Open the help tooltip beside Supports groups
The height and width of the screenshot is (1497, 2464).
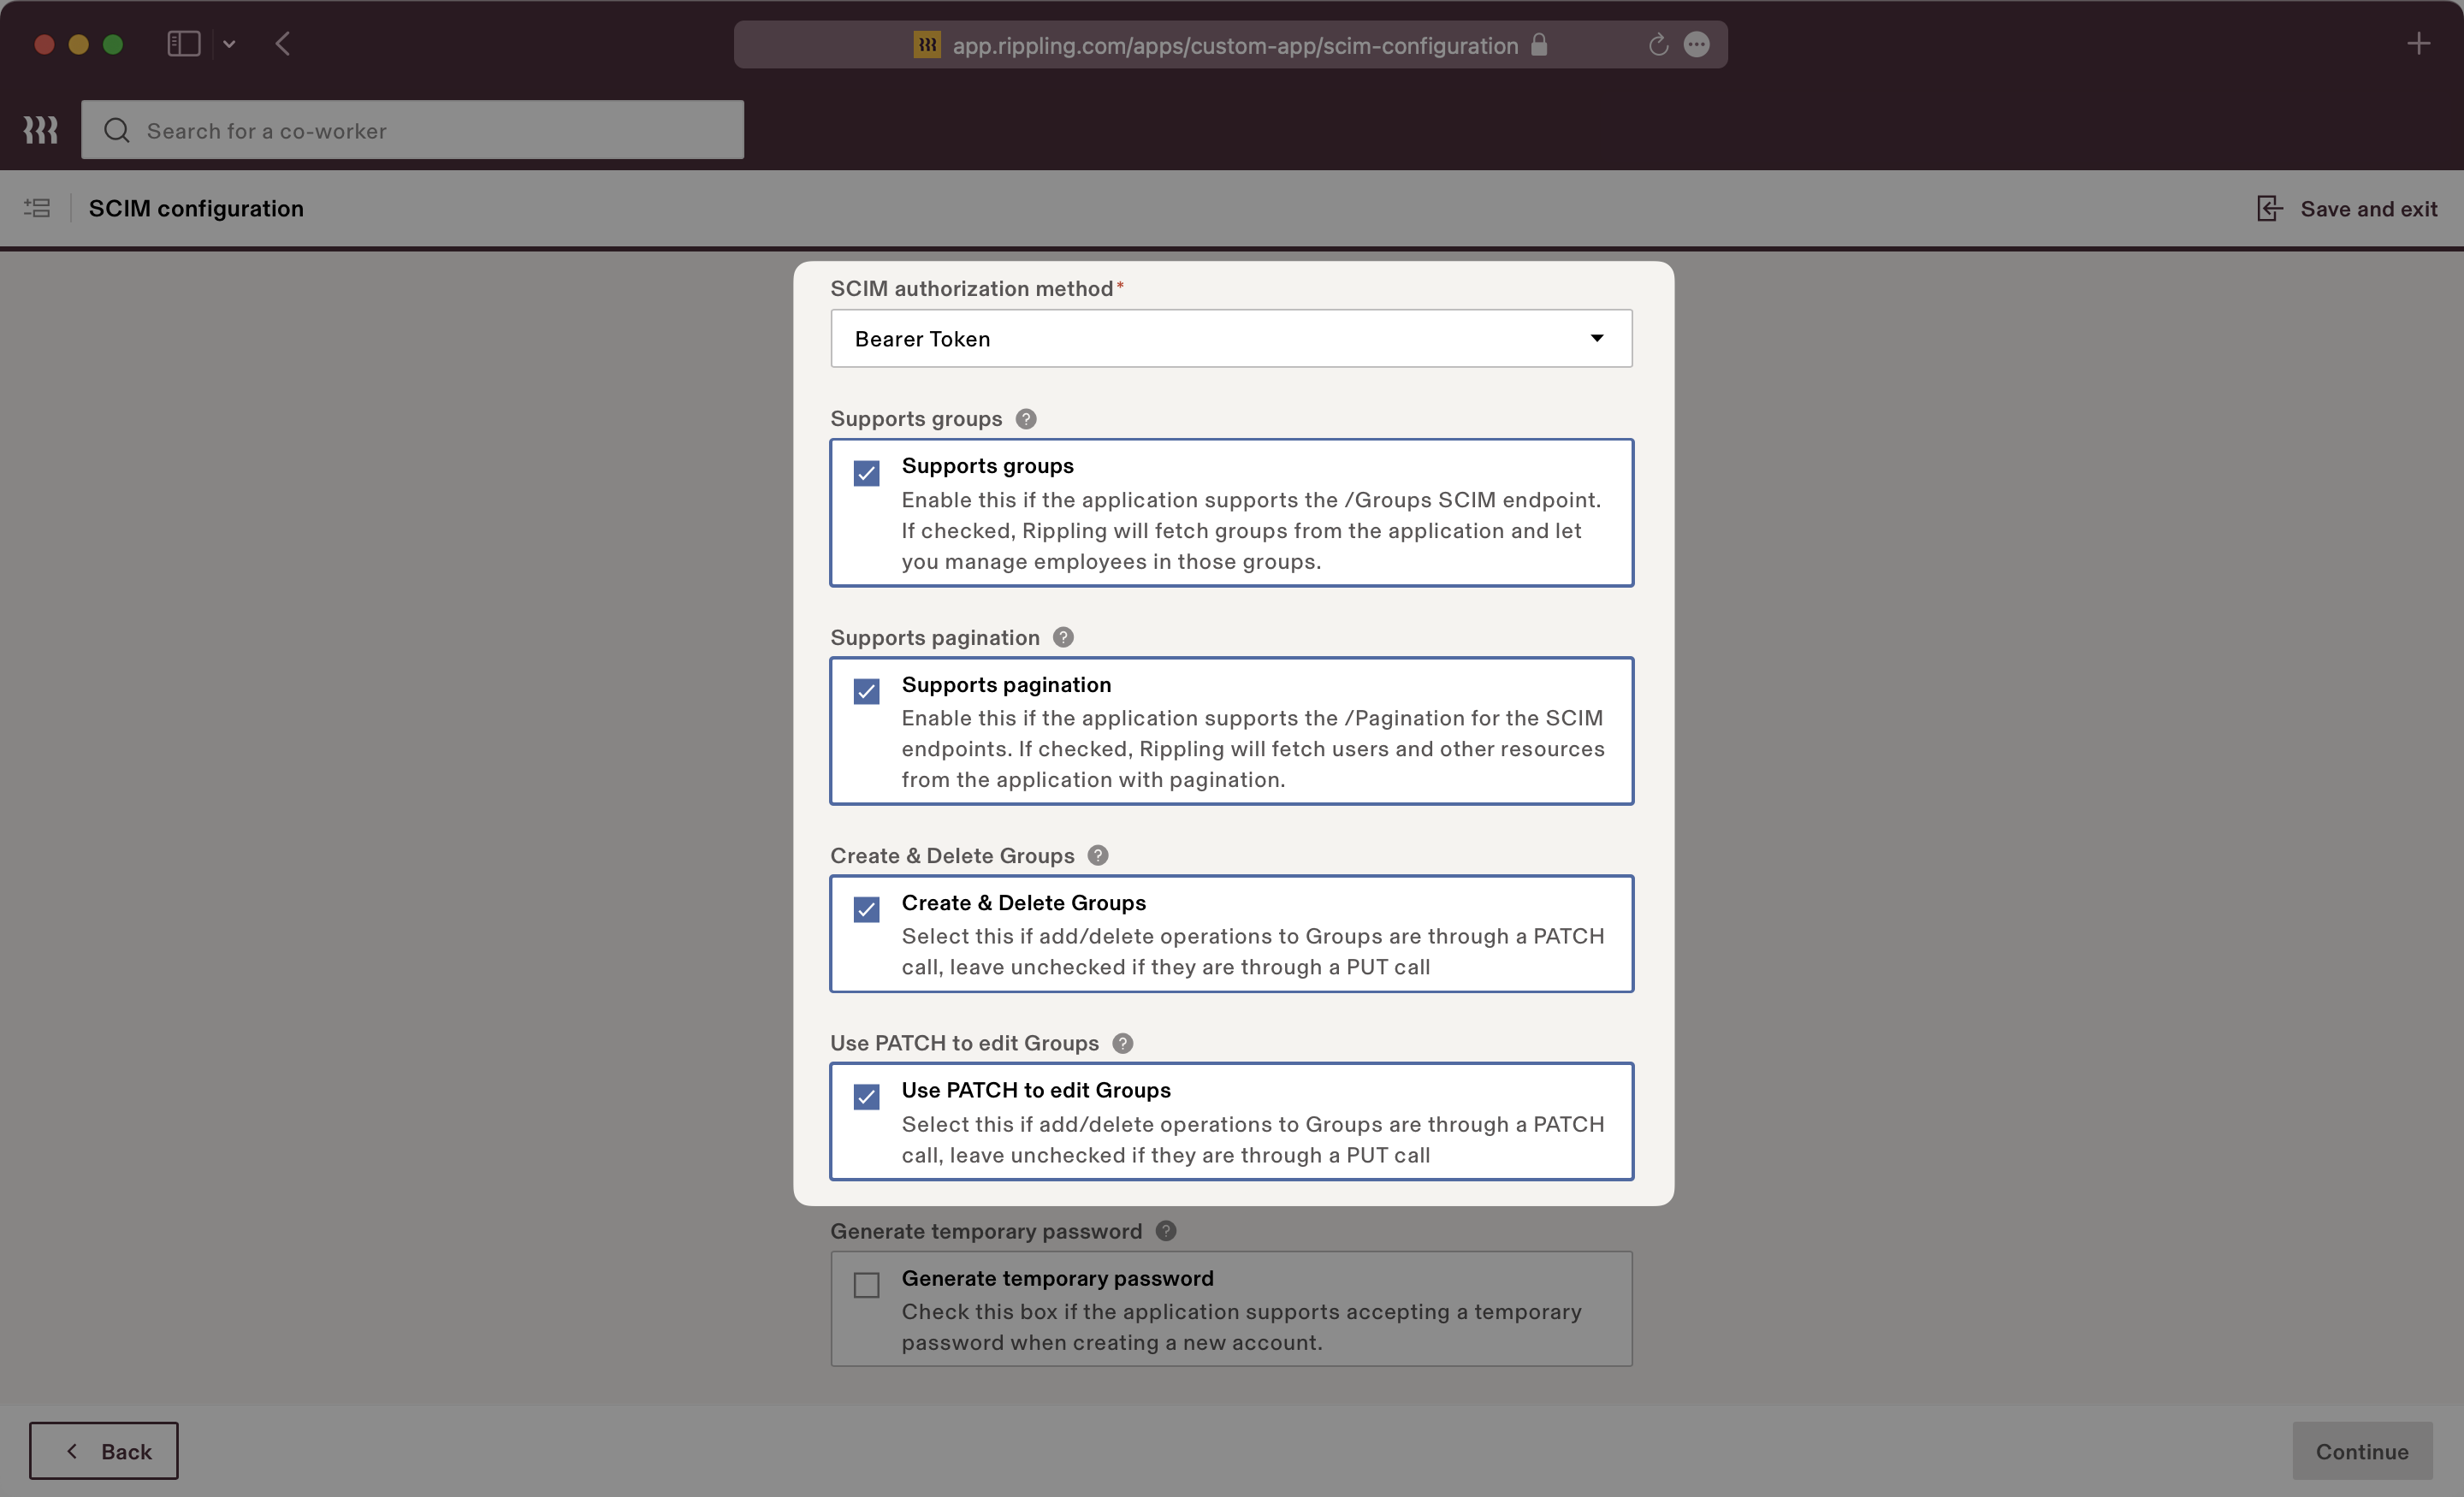(1024, 419)
